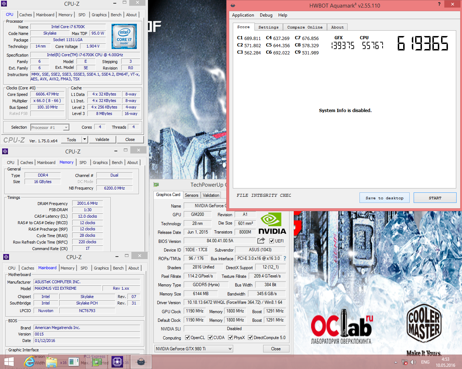Click the NVIDIA logo in GPU-Z
462x369 pixels.
(x=272, y=224)
